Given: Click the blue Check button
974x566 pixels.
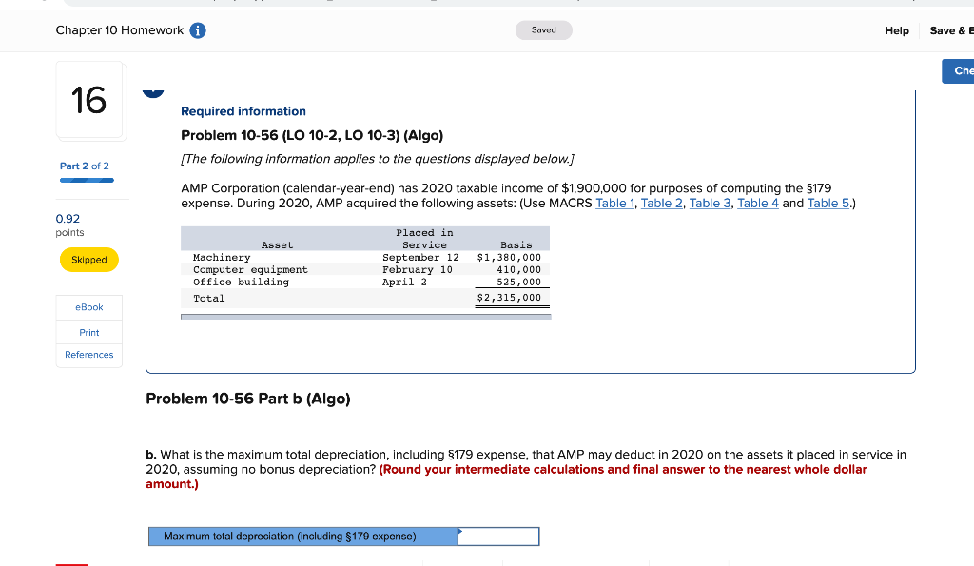Looking at the screenshot, I should point(959,70).
